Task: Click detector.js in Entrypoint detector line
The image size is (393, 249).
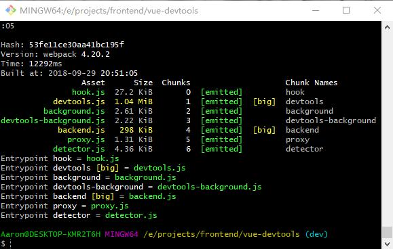Action: point(131,216)
